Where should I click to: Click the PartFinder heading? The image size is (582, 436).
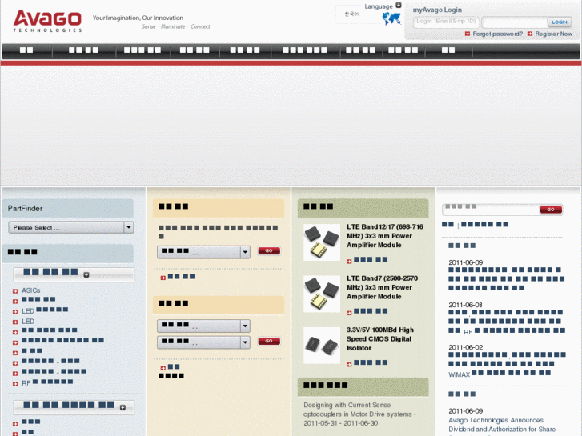click(26, 209)
